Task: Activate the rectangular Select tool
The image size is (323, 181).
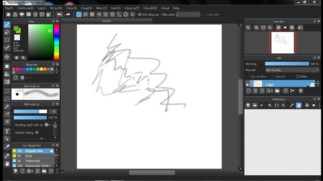Action: pos(7,91)
